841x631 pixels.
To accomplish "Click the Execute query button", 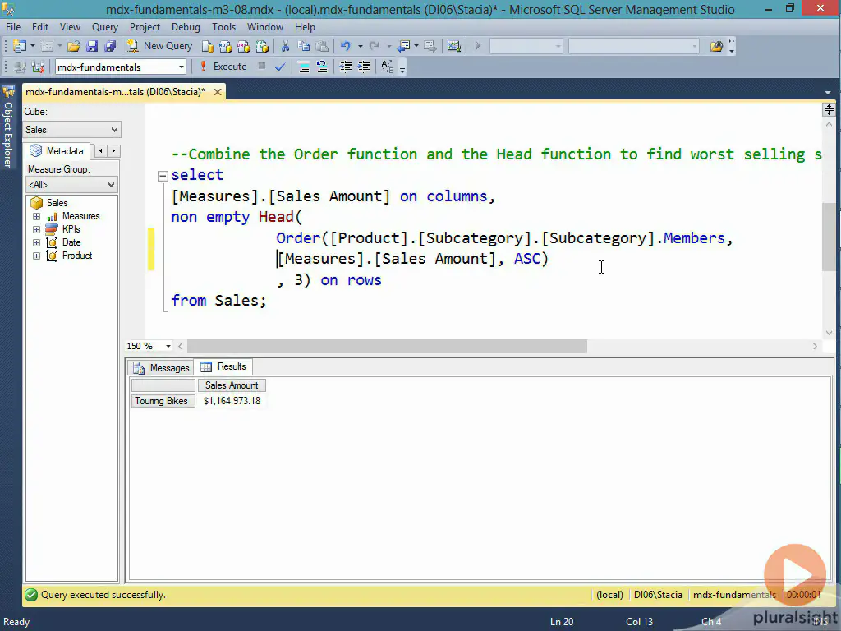I will coord(223,67).
